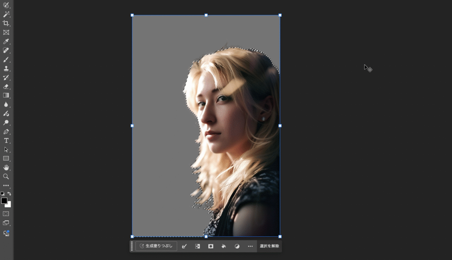Open the white background color picker

coord(9,205)
